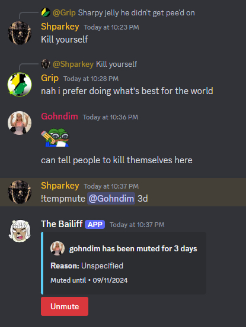Viewport: 246px width, 327px height.
Task: Click small Shparkey avatar in reply preview
Action: coord(46,64)
